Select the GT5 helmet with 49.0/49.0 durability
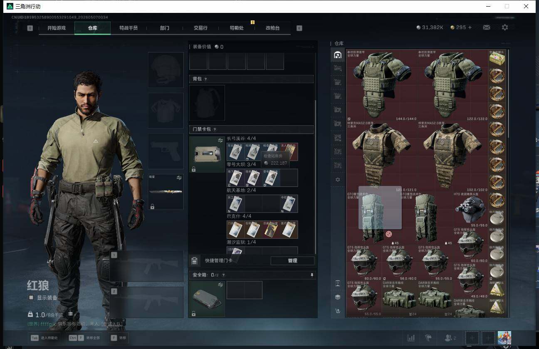 (x=470, y=280)
